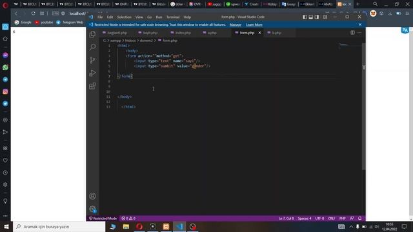413x232 pixels.
Task: Open Opera sidebar Instagram icon
Action: coord(5,92)
